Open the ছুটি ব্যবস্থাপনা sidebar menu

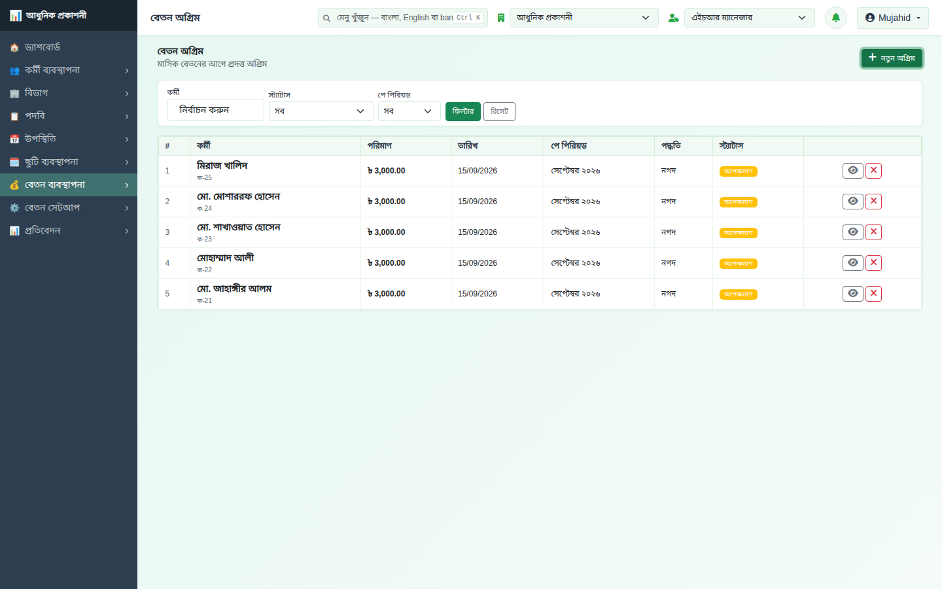coord(69,162)
